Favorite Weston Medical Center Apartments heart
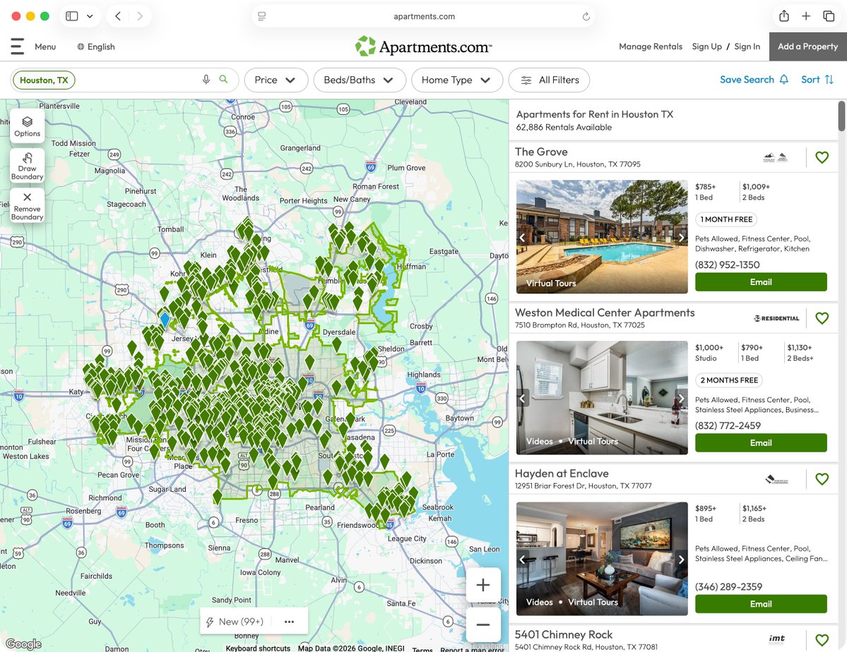This screenshot has width=847, height=652. click(x=822, y=318)
